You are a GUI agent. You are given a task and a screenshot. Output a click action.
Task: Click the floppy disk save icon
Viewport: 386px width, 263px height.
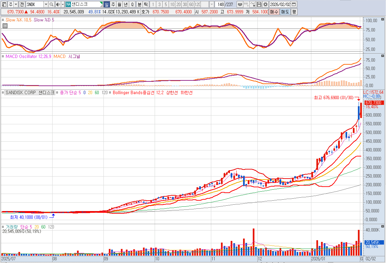(259, 4)
